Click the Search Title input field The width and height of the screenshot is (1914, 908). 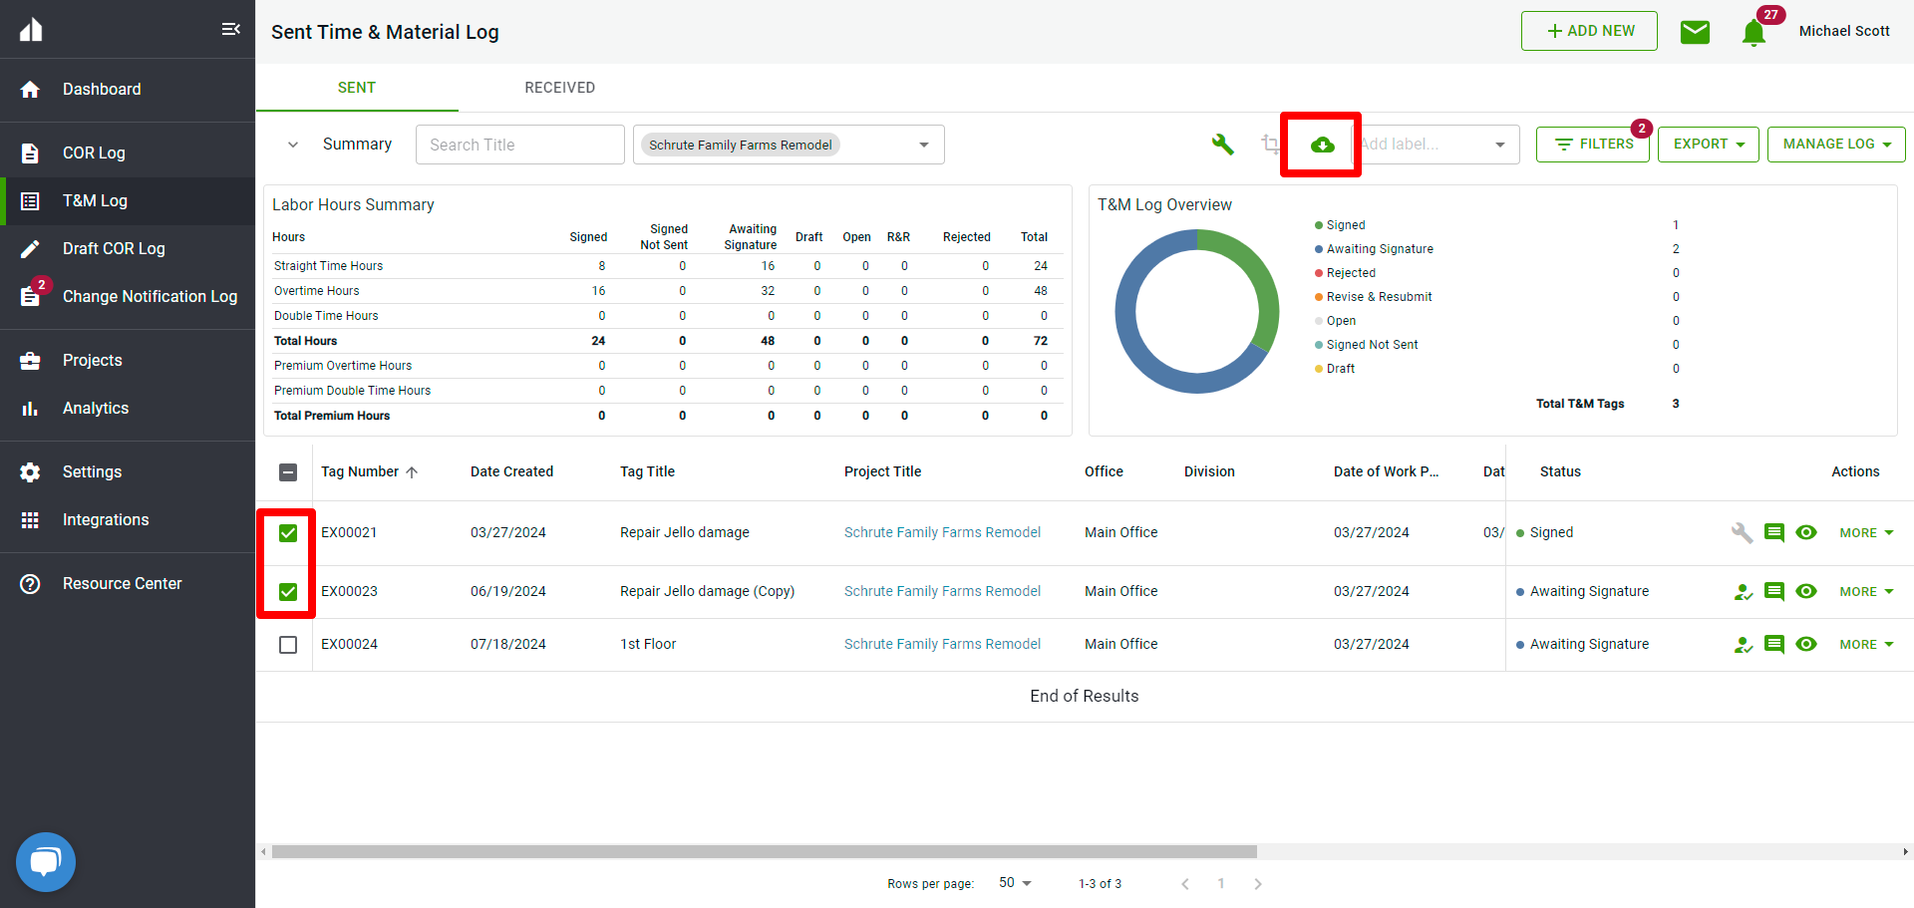[x=519, y=145]
